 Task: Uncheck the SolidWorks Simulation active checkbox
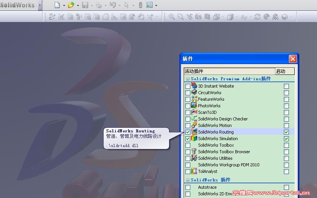click(188, 139)
